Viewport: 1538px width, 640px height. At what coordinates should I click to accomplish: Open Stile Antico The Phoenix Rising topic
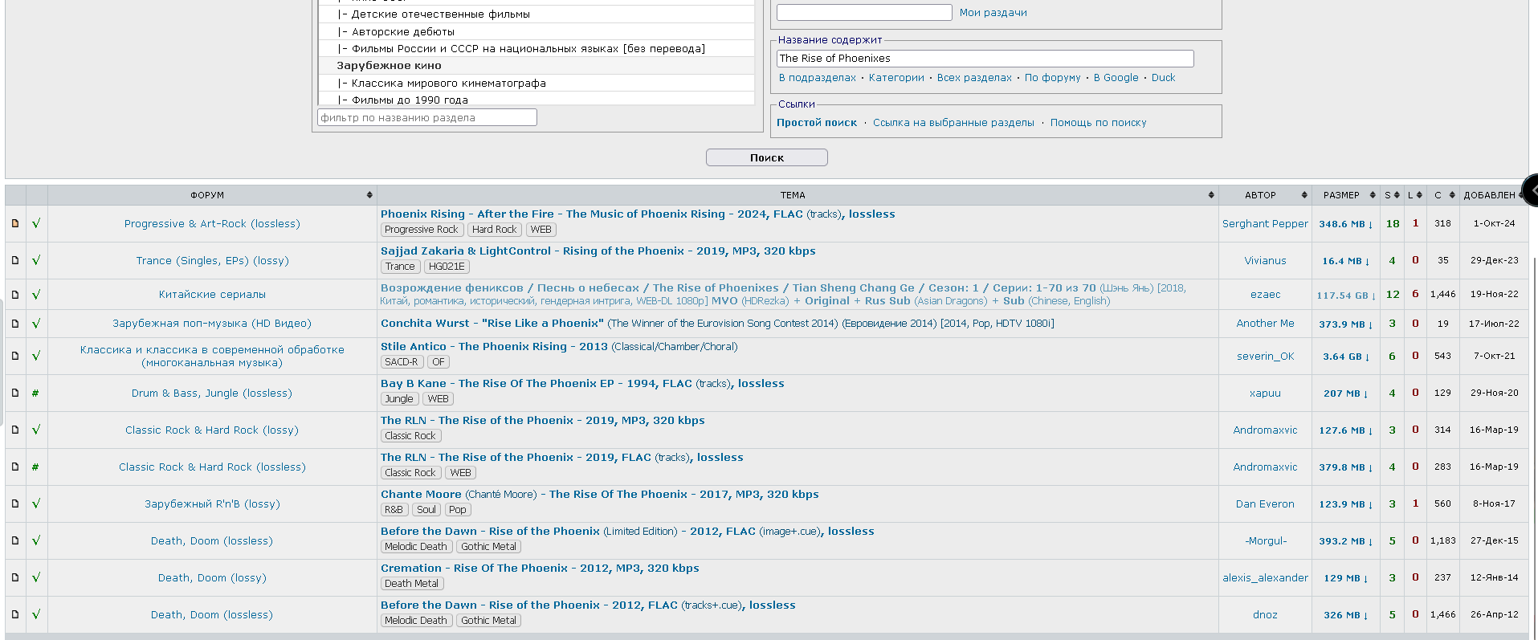pyautogui.click(x=559, y=347)
